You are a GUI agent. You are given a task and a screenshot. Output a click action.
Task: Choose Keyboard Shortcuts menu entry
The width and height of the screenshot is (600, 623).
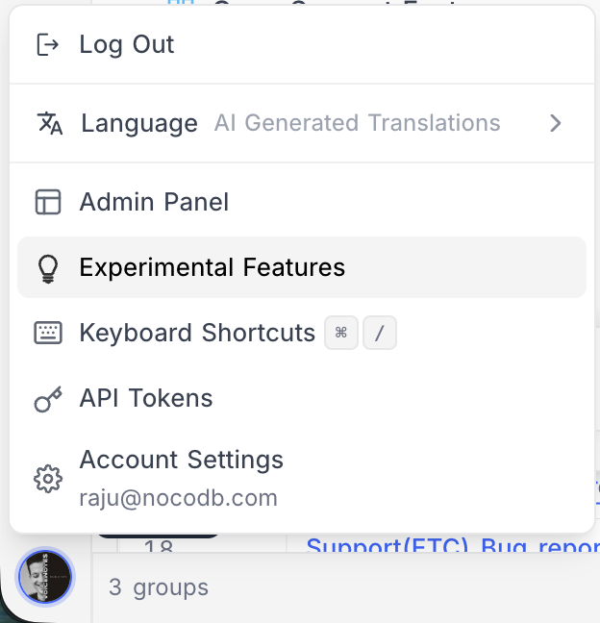coord(197,333)
